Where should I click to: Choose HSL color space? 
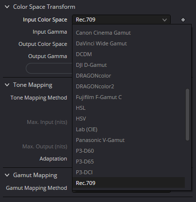point(128,108)
